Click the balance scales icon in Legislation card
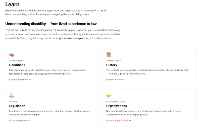Screen dimensions: 201x132 click(12, 96)
